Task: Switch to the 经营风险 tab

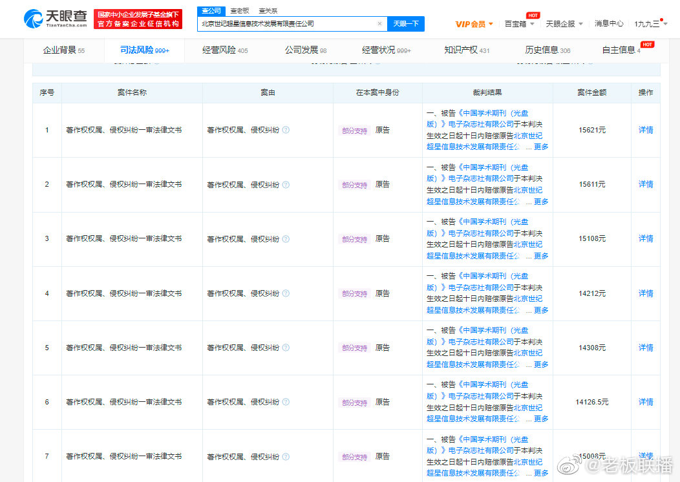Action: tap(224, 50)
